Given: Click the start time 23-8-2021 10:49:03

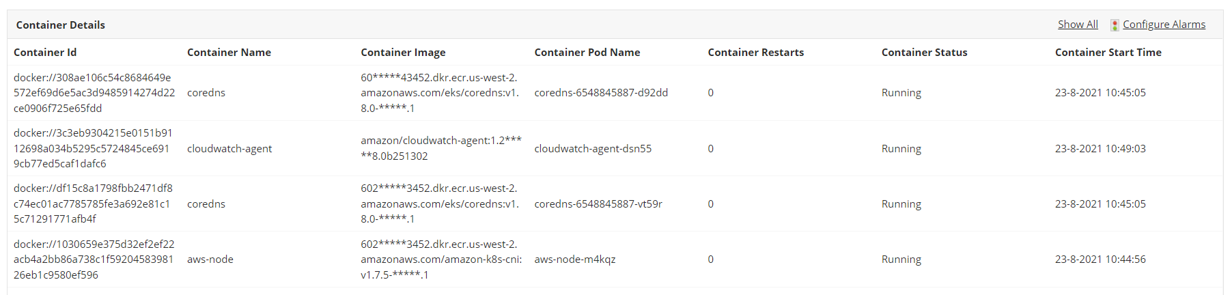Looking at the screenshot, I should (x=1100, y=149).
